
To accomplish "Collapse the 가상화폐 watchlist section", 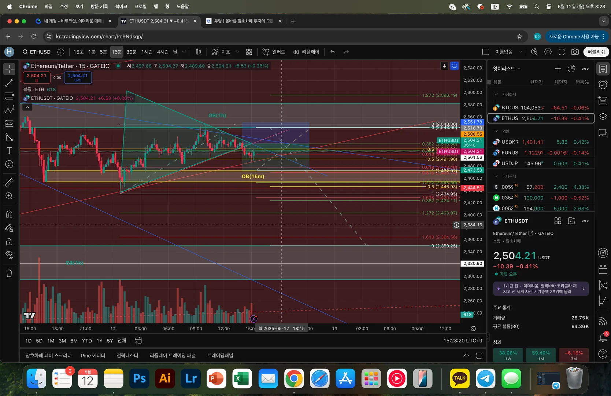I will click(496, 95).
